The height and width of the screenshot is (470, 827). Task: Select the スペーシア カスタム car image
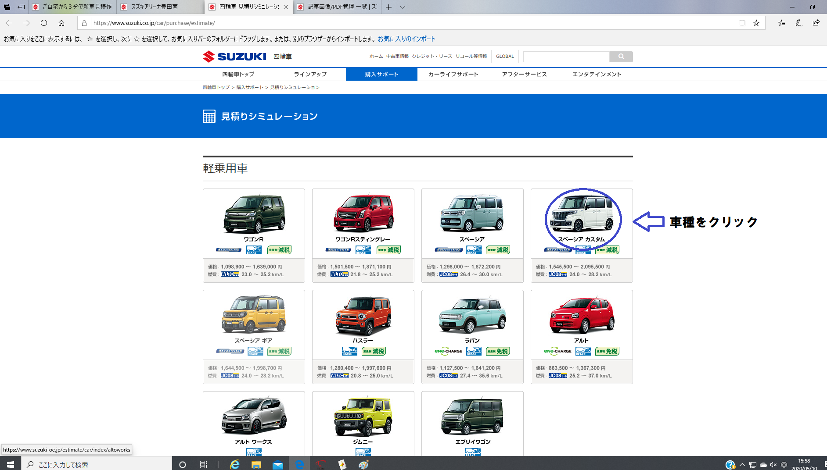(x=582, y=214)
